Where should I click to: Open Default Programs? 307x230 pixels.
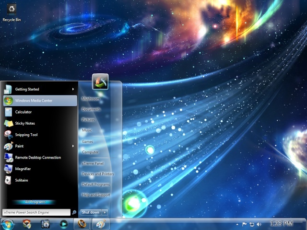tap(96, 184)
